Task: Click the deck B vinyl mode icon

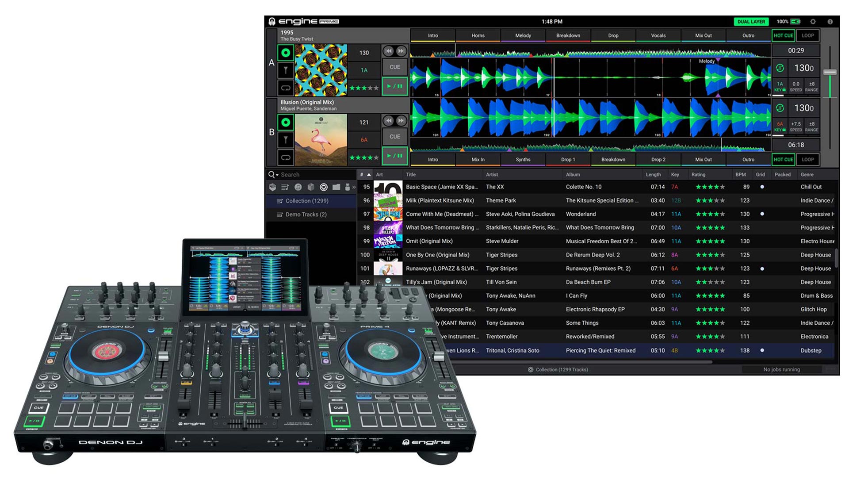Action: tap(286, 122)
